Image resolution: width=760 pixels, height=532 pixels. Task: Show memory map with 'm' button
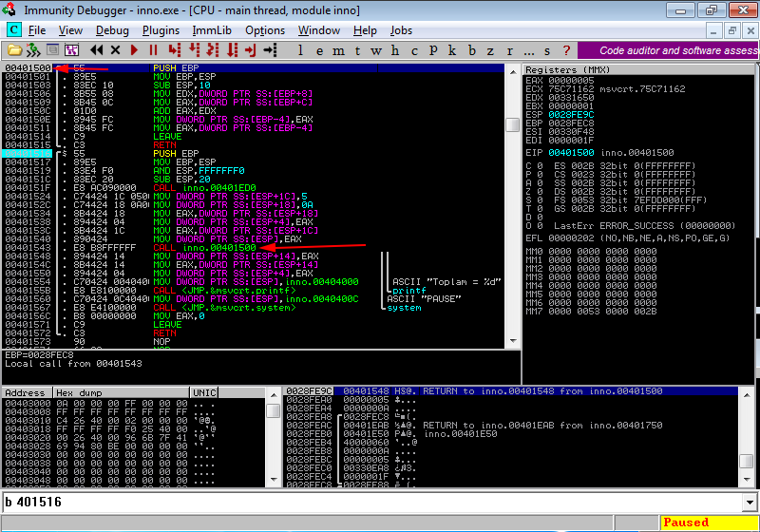pos(338,50)
